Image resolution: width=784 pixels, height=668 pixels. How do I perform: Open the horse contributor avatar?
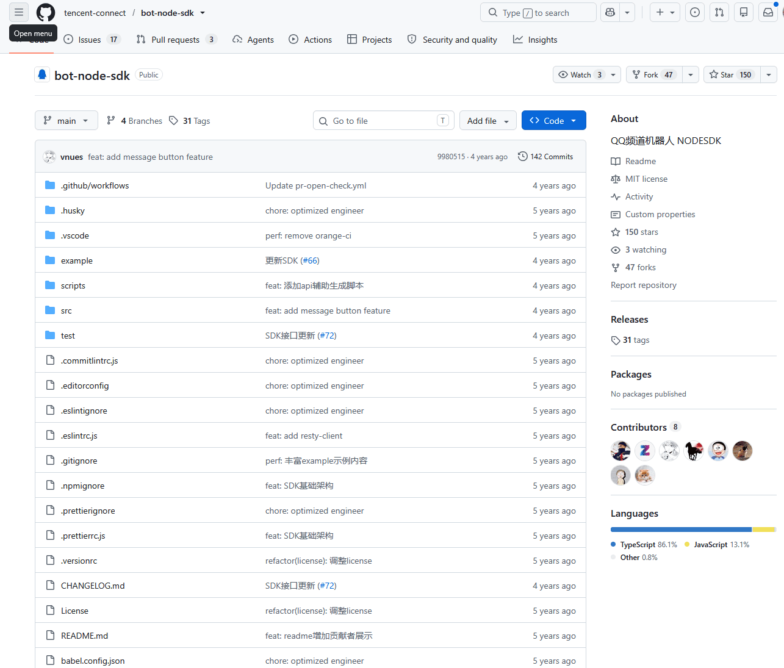(694, 451)
